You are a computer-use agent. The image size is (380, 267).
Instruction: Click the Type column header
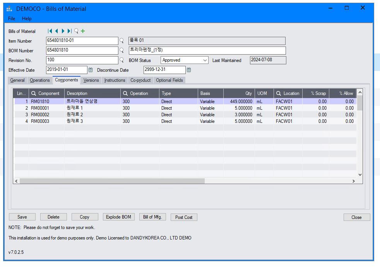click(x=178, y=93)
